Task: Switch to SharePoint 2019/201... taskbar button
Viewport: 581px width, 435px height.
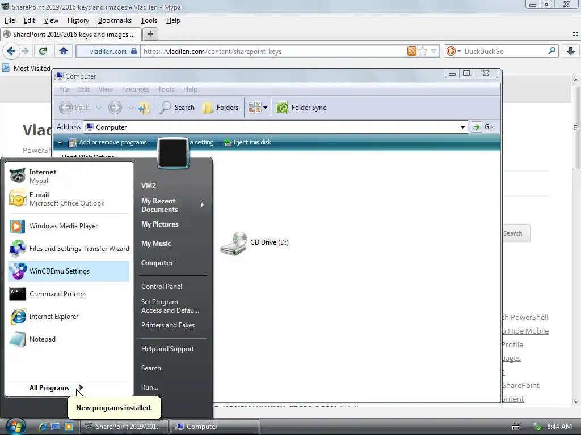Action: (124, 427)
